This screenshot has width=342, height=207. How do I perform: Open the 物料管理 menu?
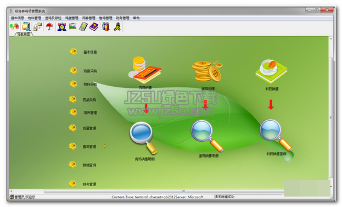pyautogui.click(x=34, y=18)
